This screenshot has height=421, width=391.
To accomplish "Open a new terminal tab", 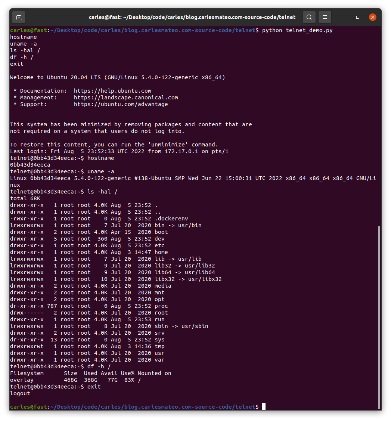I will (19, 18).
